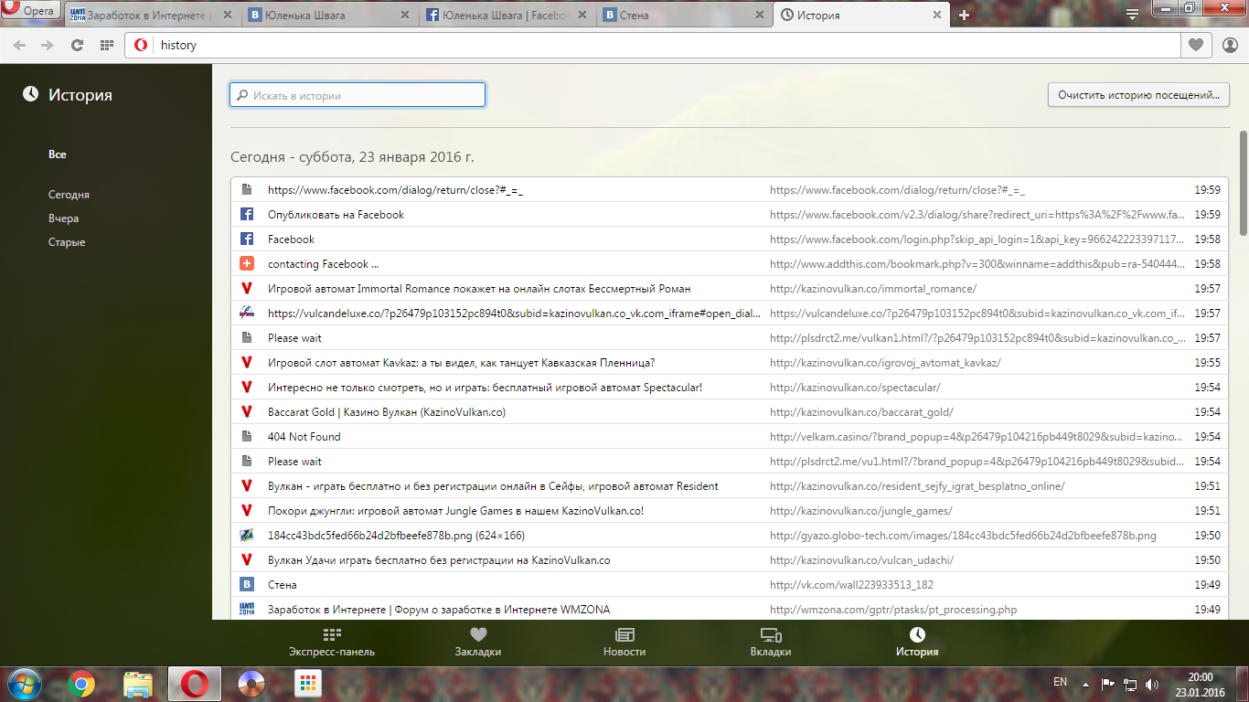Viewport: 1249px width, 702px height.
Task: Go back to previous page arrow
Action: 20,45
